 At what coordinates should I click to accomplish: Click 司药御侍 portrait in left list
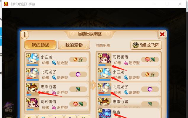tap(33, 104)
